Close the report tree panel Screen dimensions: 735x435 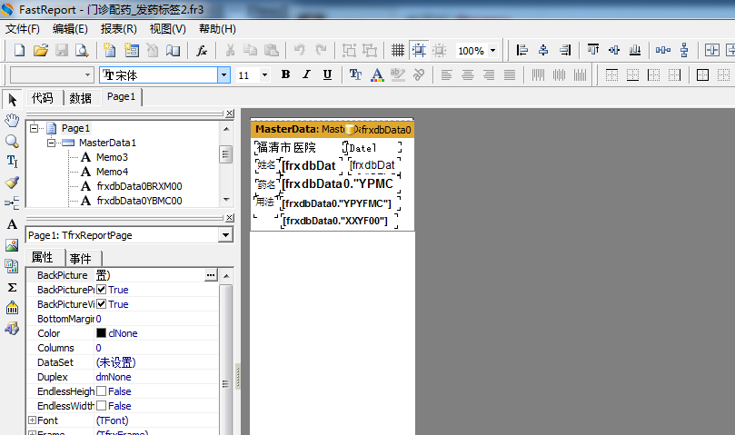[x=229, y=113]
